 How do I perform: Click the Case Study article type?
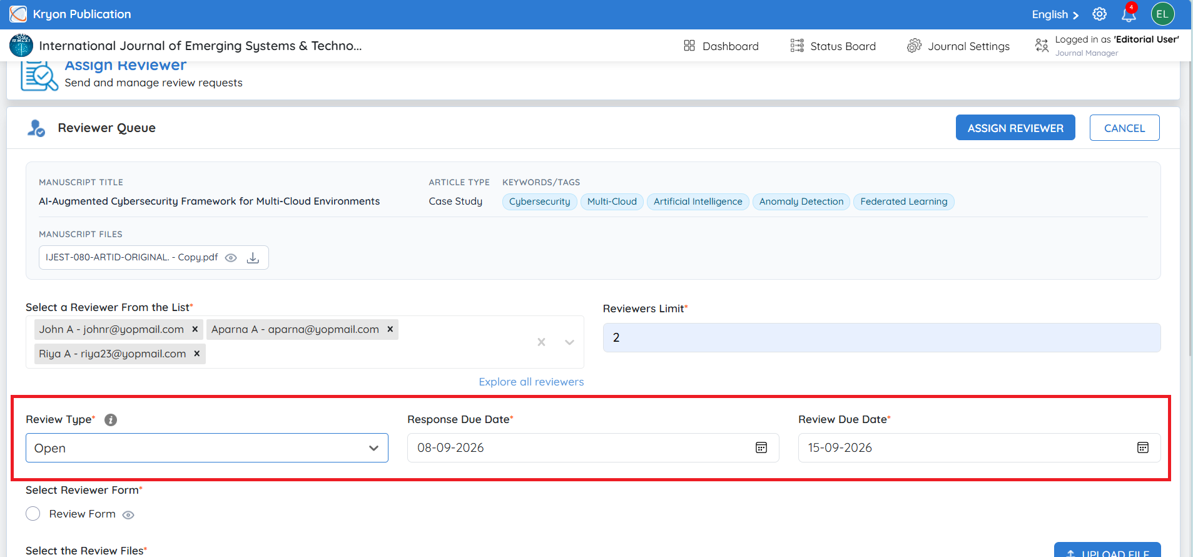[x=455, y=201]
